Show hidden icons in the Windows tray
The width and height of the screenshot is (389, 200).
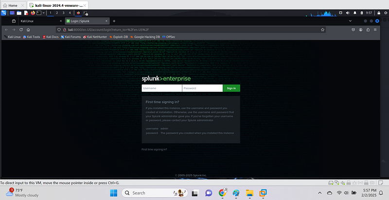point(320,193)
